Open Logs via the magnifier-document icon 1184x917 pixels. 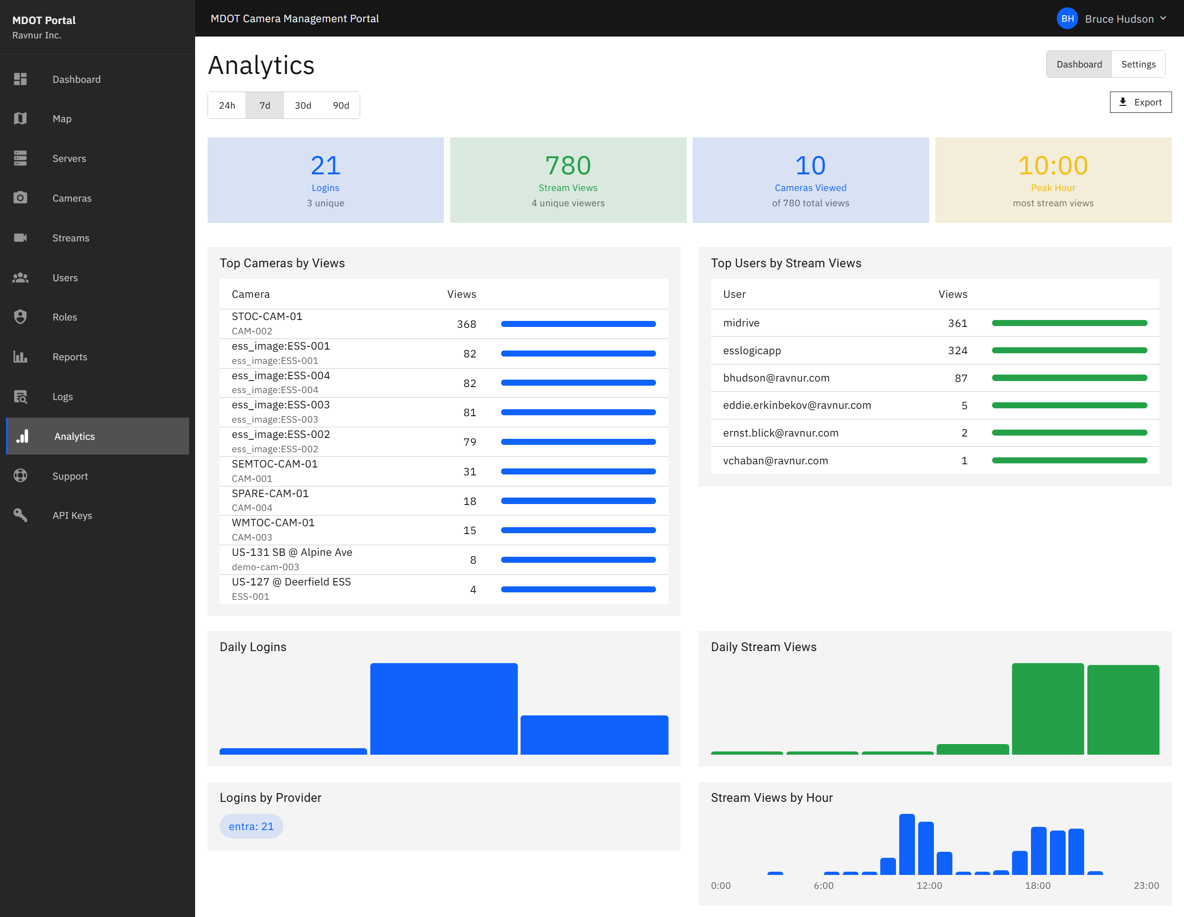[x=21, y=396]
